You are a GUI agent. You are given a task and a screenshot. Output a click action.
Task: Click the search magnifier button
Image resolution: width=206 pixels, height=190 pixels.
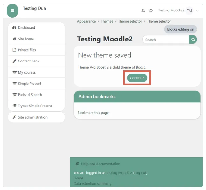pyautogui.click(x=193, y=40)
